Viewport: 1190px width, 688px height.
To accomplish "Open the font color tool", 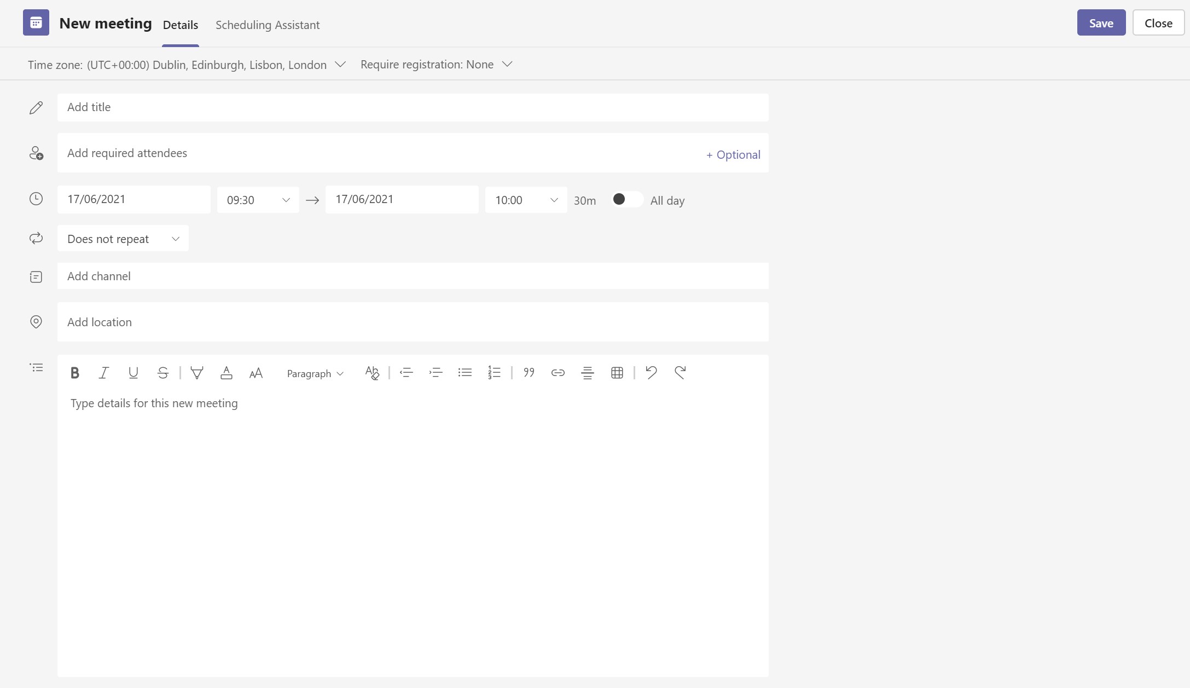I will tap(227, 373).
